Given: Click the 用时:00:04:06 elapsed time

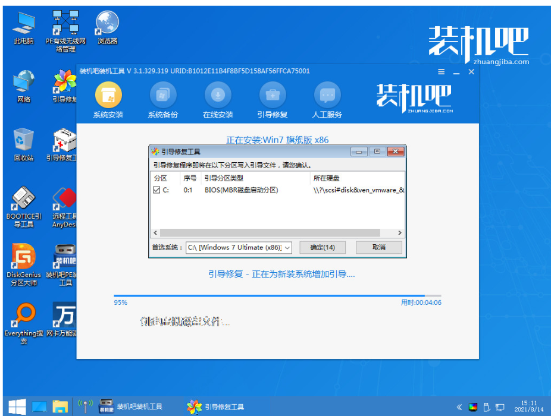Looking at the screenshot, I should pos(421,302).
